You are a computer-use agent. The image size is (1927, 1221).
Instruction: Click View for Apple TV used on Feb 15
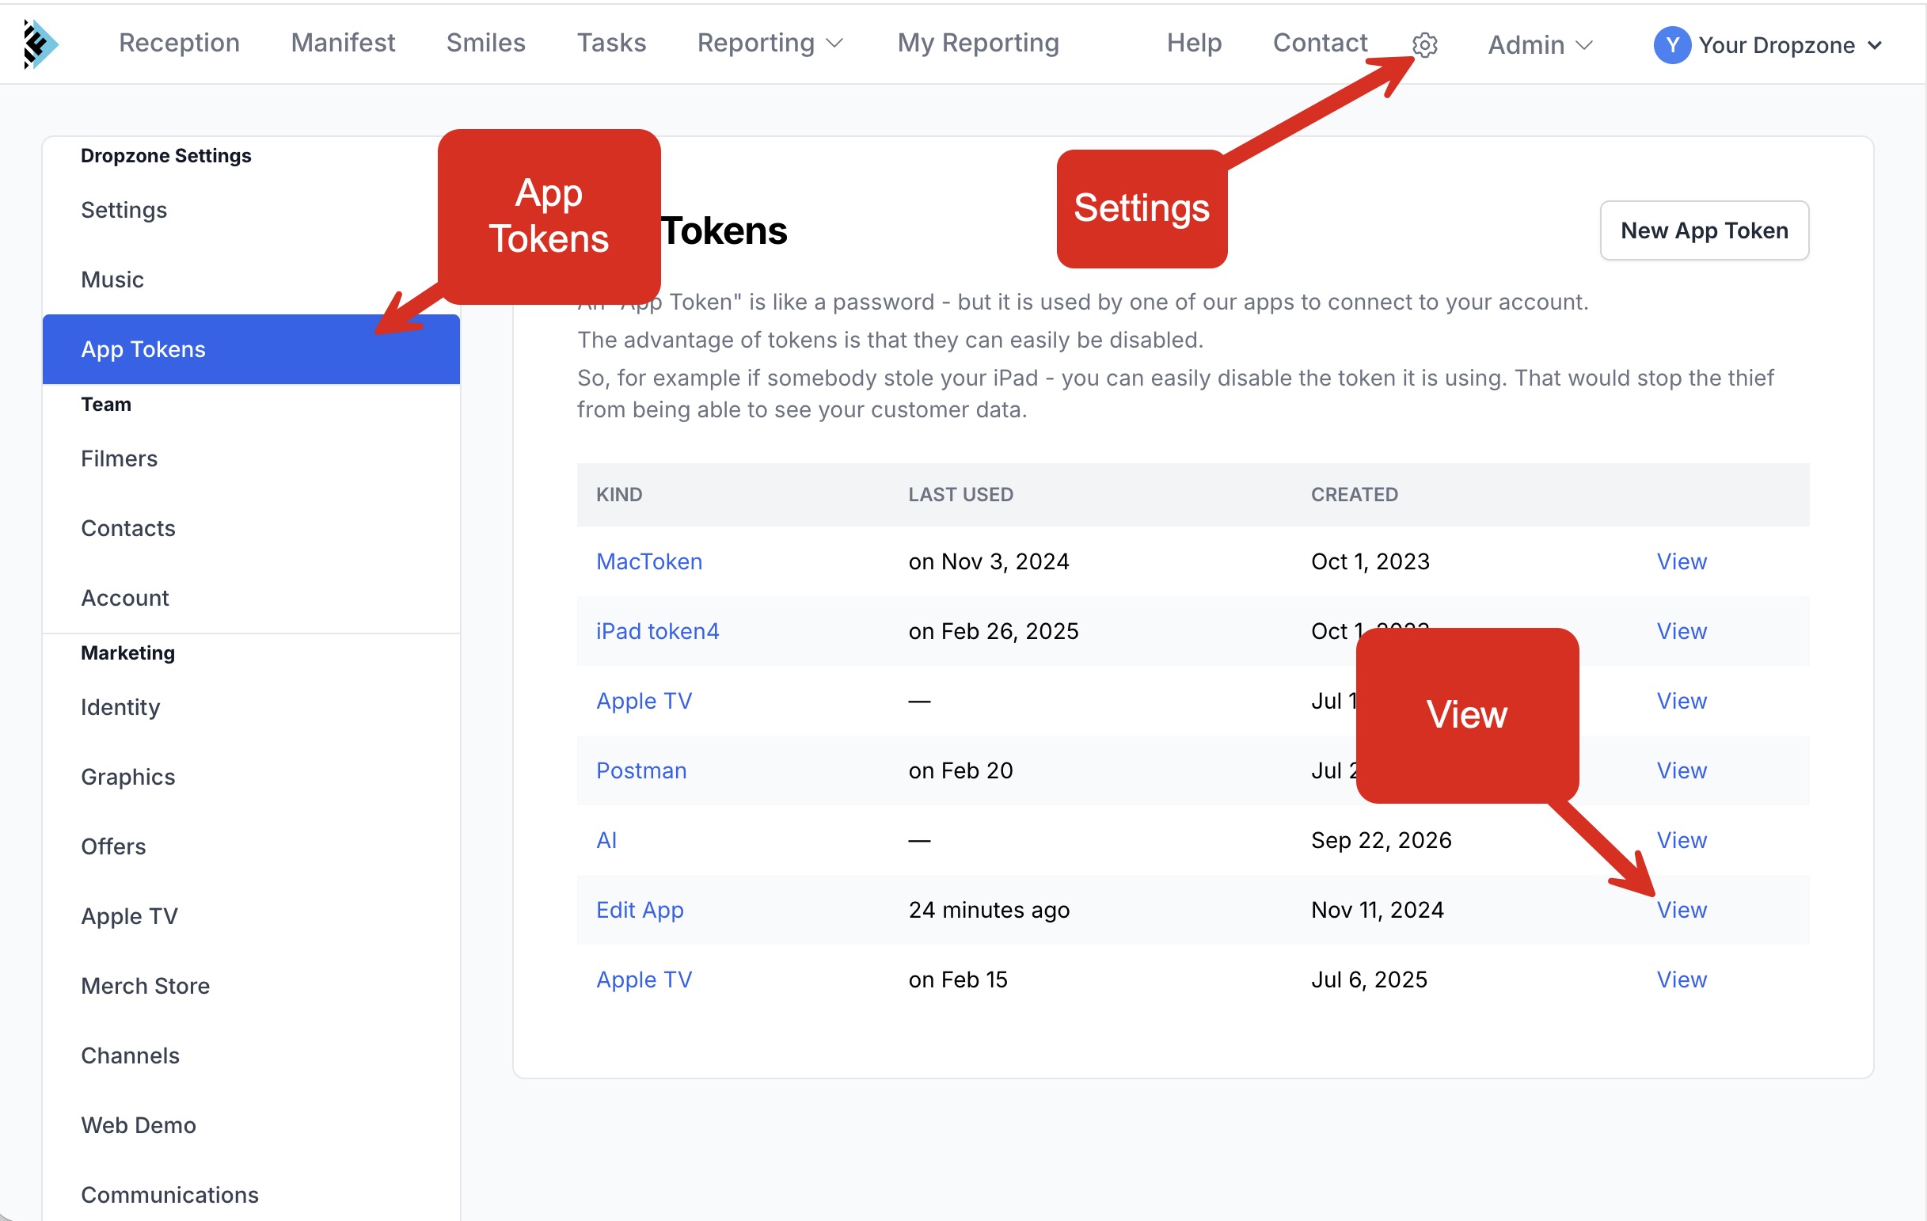[1682, 979]
